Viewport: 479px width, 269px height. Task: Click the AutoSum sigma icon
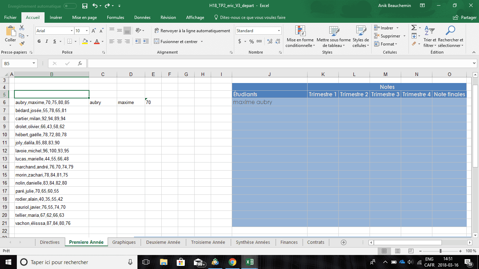click(x=414, y=28)
